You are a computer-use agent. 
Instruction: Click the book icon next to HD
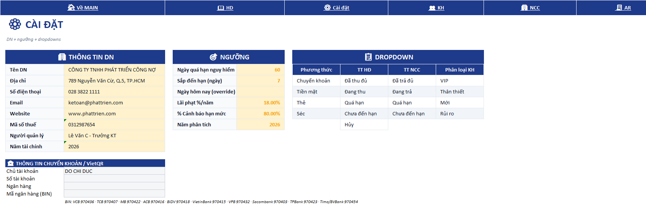(x=221, y=8)
